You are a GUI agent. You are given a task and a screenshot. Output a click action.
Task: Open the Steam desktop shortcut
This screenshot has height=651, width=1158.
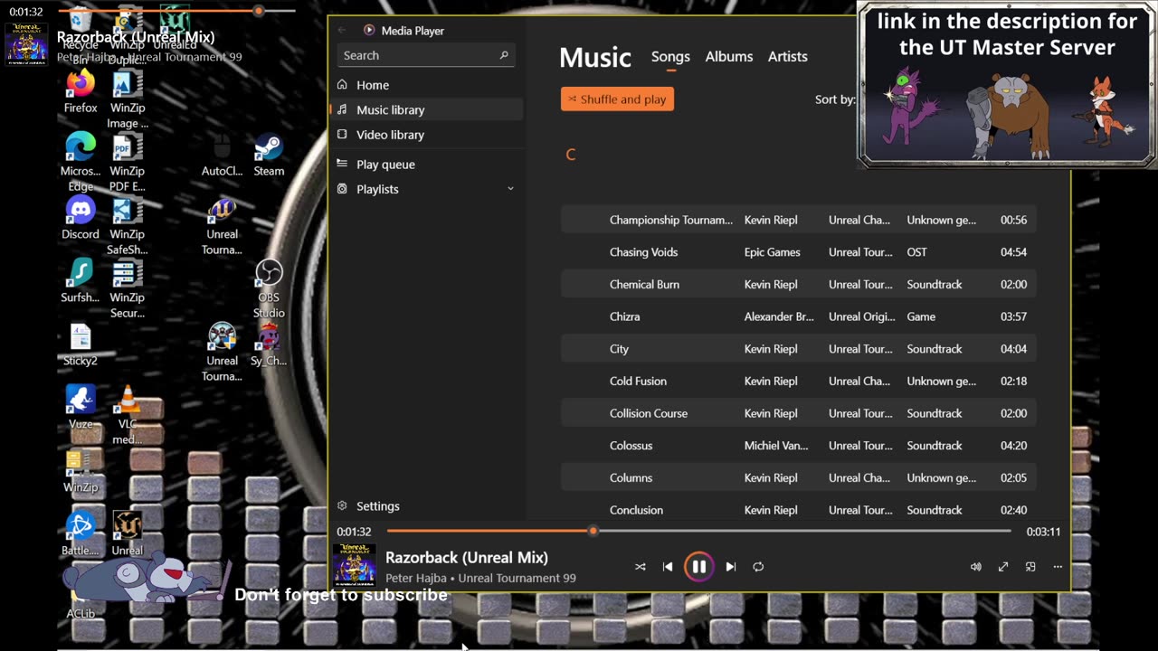(269, 155)
